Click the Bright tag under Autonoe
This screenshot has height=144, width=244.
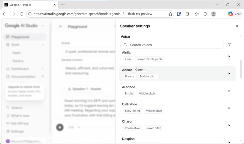pyautogui.click(x=129, y=94)
